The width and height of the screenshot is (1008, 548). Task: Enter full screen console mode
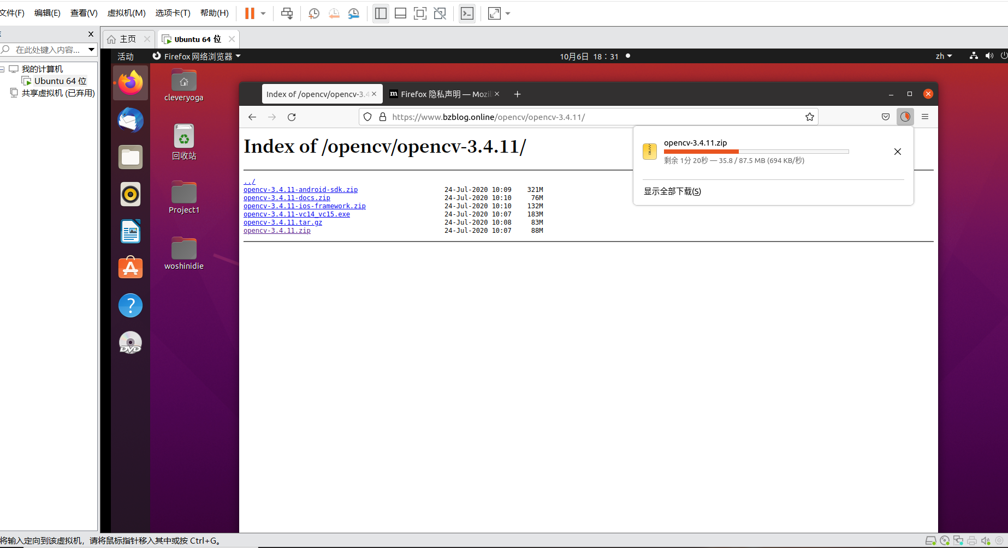[x=493, y=13]
